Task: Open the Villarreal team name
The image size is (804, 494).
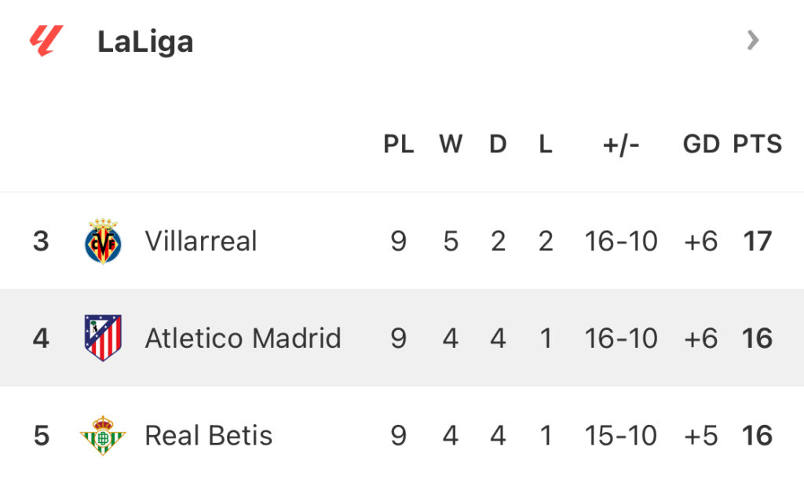Action: 201,241
